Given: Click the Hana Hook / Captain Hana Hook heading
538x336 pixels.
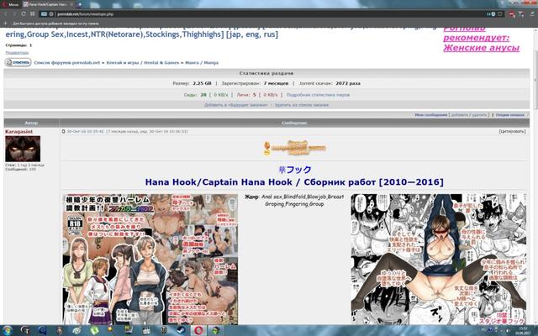Looking at the screenshot, I should click(294, 182).
